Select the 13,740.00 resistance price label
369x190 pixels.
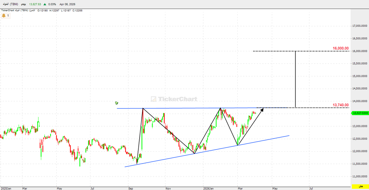click(x=341, y=105)
